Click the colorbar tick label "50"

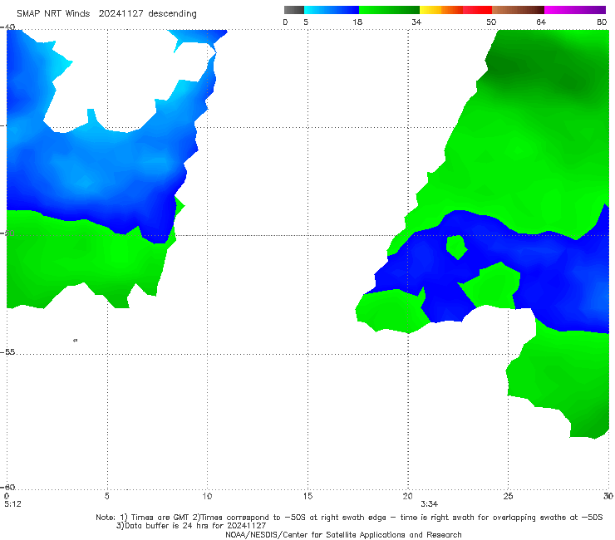pyautogui.click(x=491, y=22)
